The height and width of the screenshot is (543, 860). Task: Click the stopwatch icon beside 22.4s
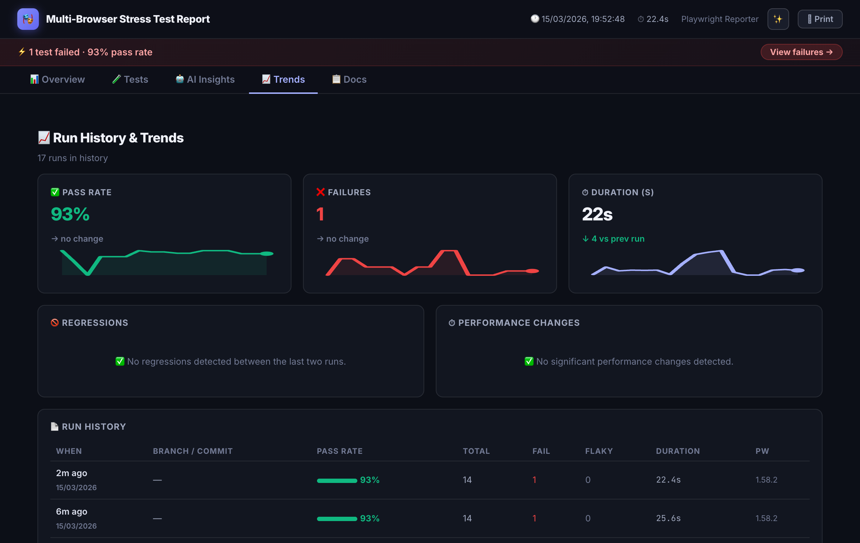click(641, 19)
